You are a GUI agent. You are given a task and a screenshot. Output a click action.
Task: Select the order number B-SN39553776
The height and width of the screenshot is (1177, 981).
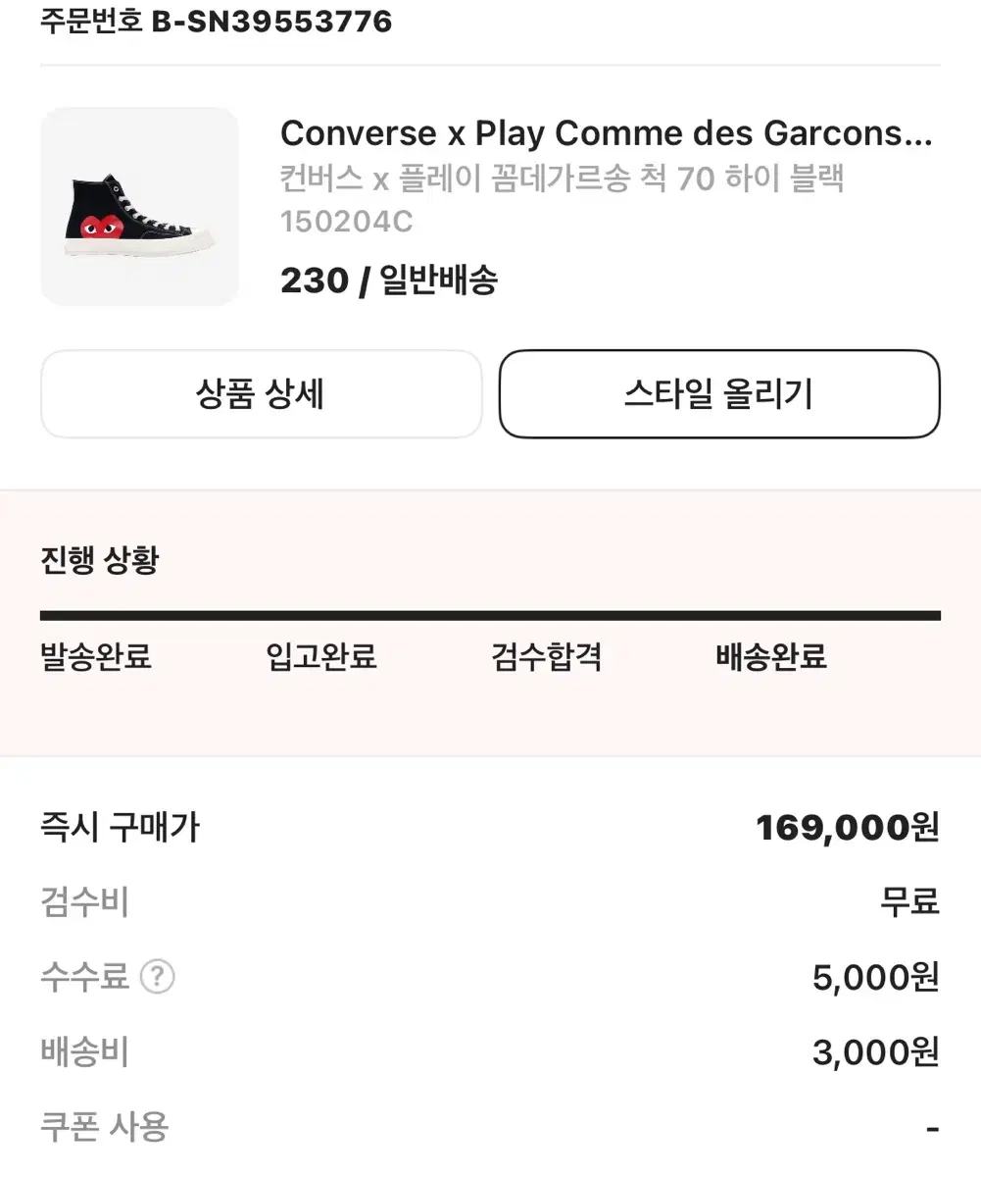point(270,22)
